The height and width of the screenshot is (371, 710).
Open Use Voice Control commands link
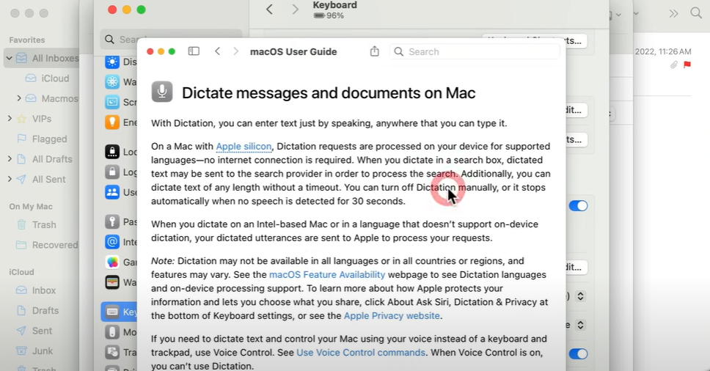tap(360, 353)
